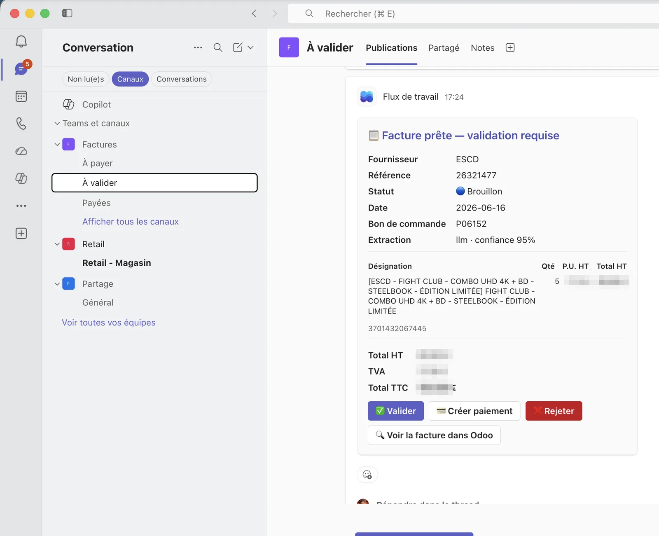Screen dimensions: 659x536
Task: Add a reaction with the emoji icon
Action: [367, 475]
